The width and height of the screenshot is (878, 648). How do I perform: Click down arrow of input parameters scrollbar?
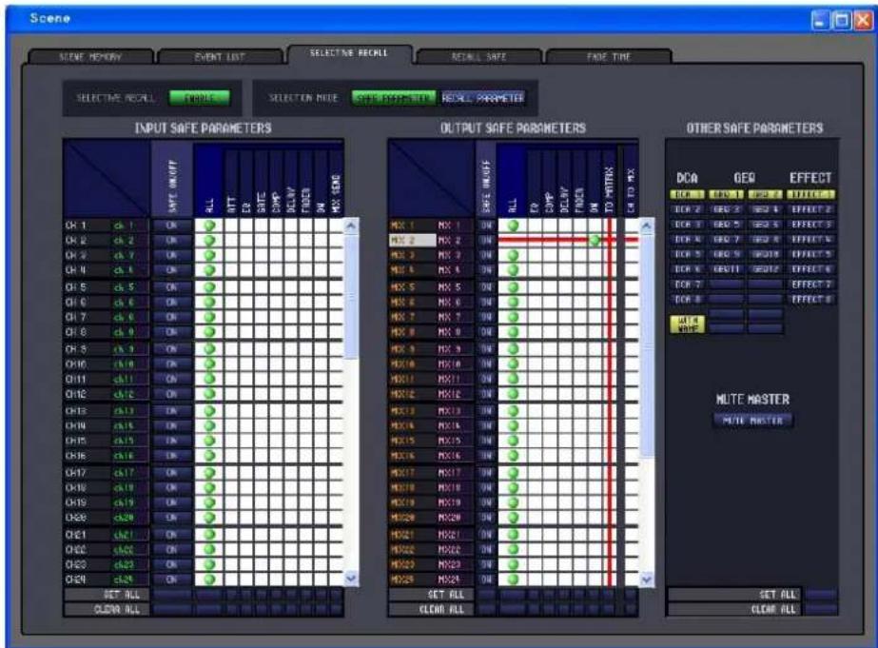(352, 578)
